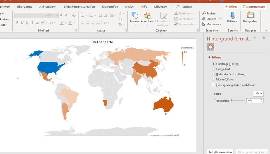
Task: Justify the text
Action: (x=98, y=23)
